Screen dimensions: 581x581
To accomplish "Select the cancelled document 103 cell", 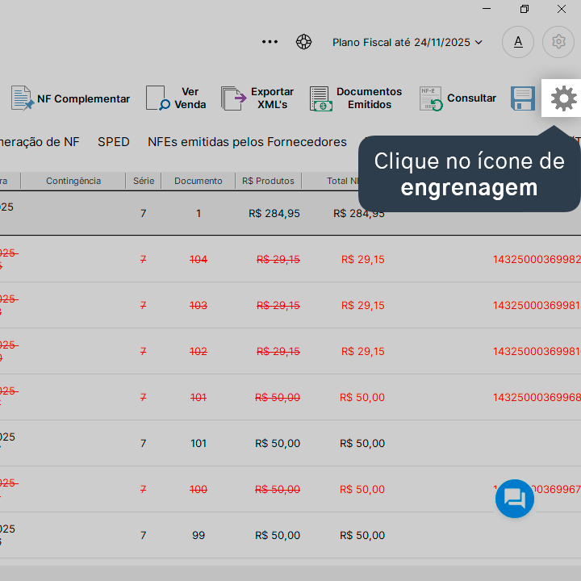I will [199, 305].
